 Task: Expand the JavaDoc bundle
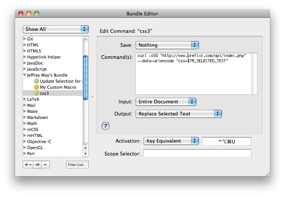(x=25, y=63)
